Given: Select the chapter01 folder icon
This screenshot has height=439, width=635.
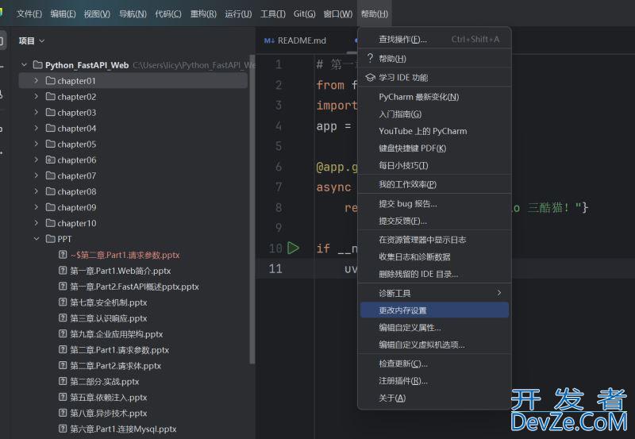Looking at the screenshot, I should point(51,81).
